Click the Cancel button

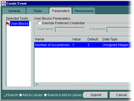[121, 95]
